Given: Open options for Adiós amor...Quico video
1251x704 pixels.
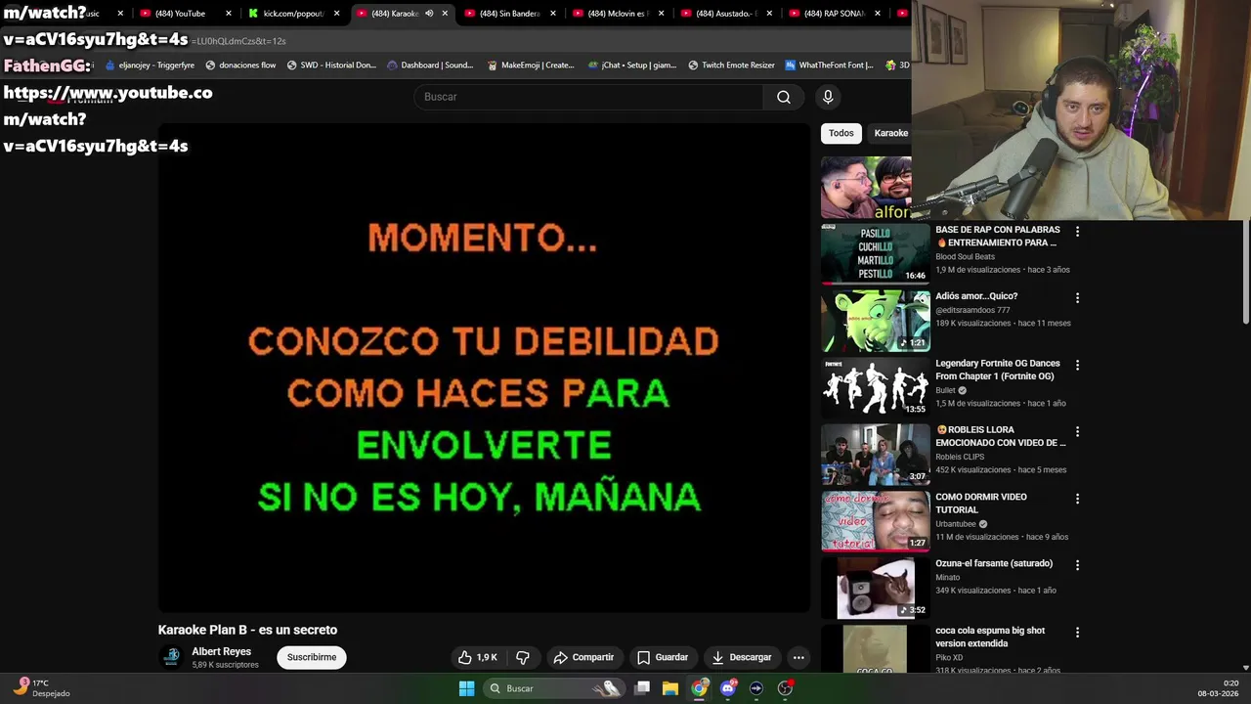Looking at the screenshot, I should [x=1077, y=298].
